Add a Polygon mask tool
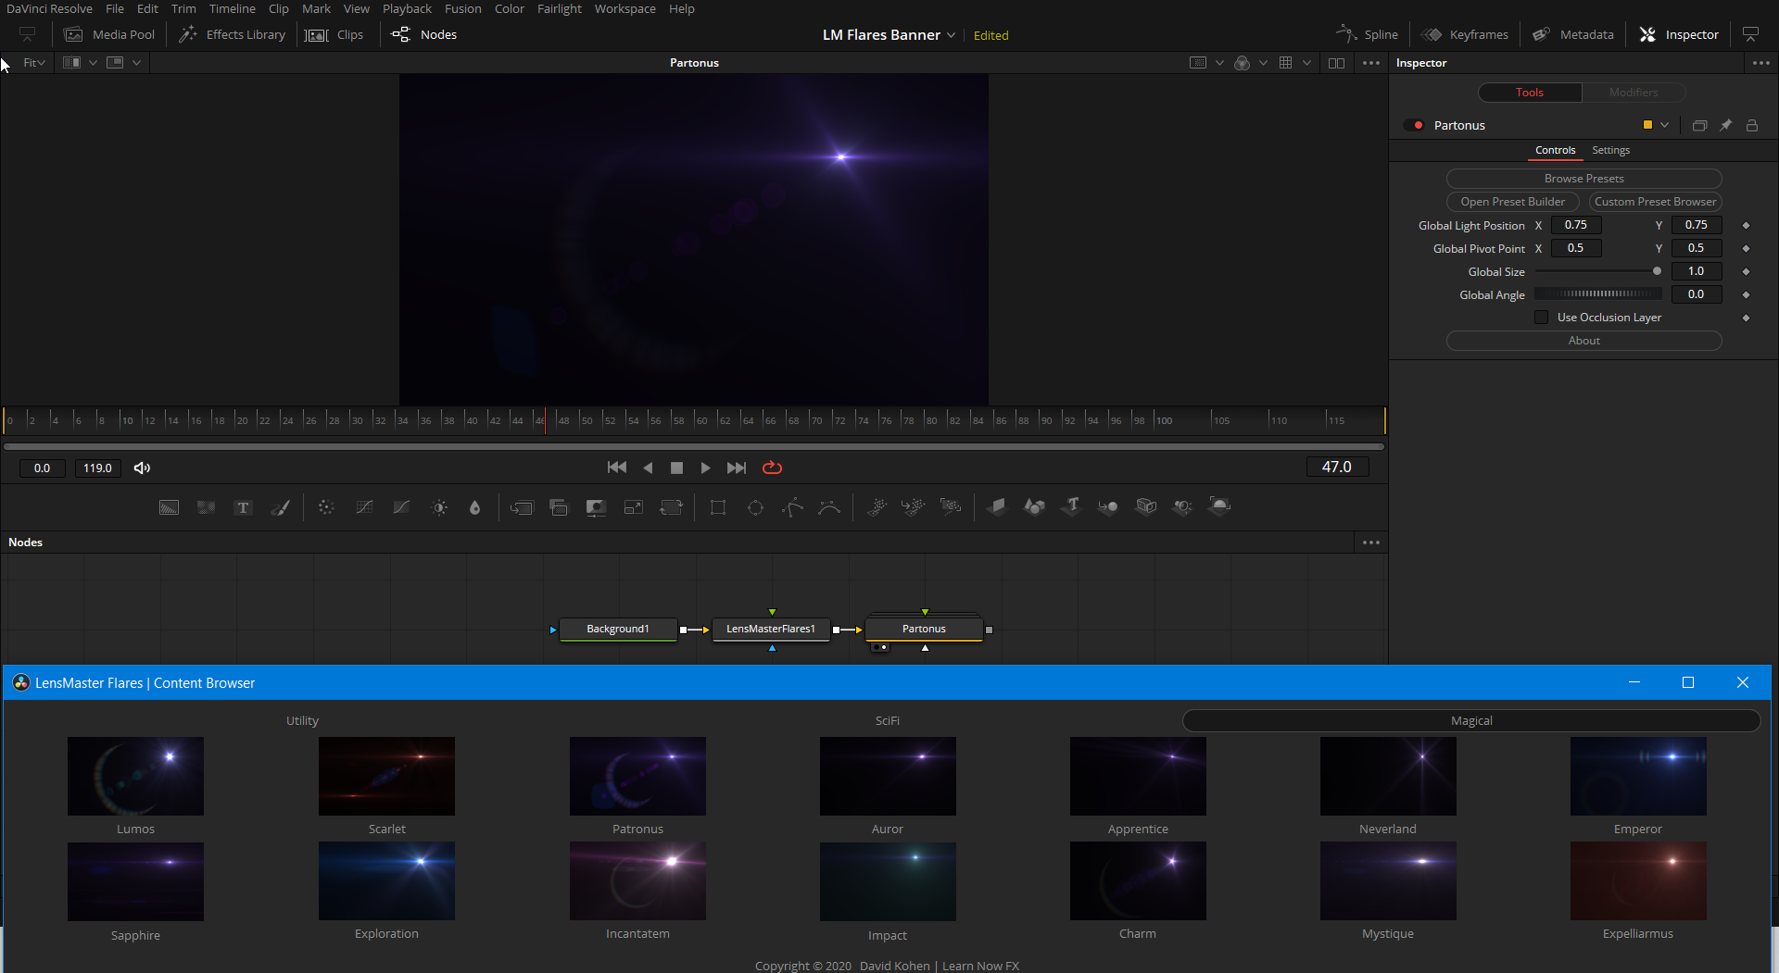 792,507
